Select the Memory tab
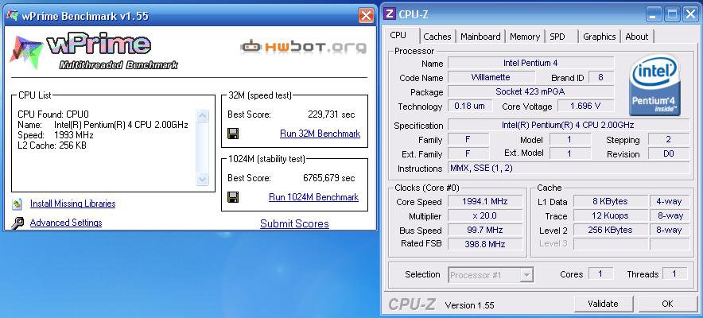Viewport: 703px width, 318px height. (x=524, y=37)
